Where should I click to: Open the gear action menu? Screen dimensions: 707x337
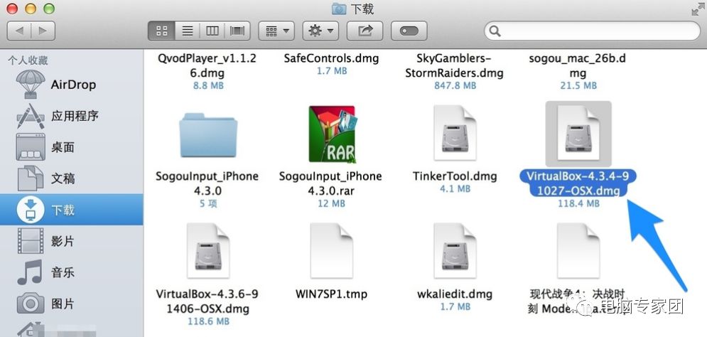click(x=320, y=31)
